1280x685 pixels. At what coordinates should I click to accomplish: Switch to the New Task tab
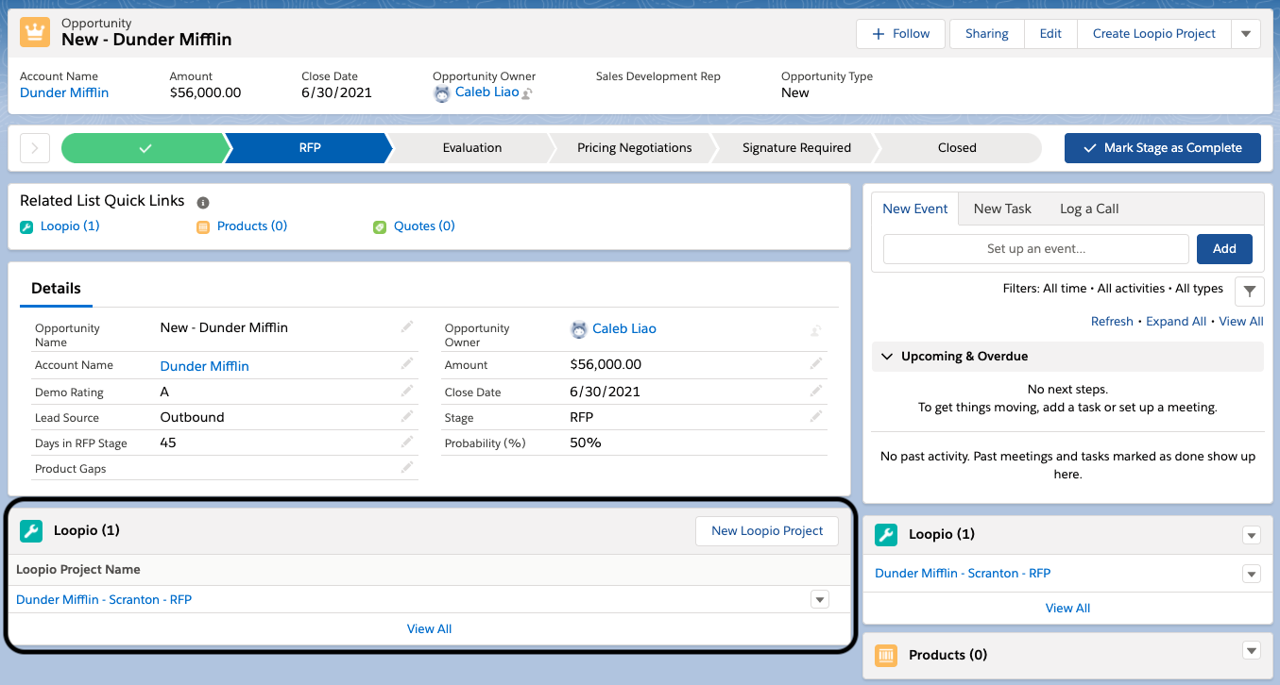[x=1002, y=209]
